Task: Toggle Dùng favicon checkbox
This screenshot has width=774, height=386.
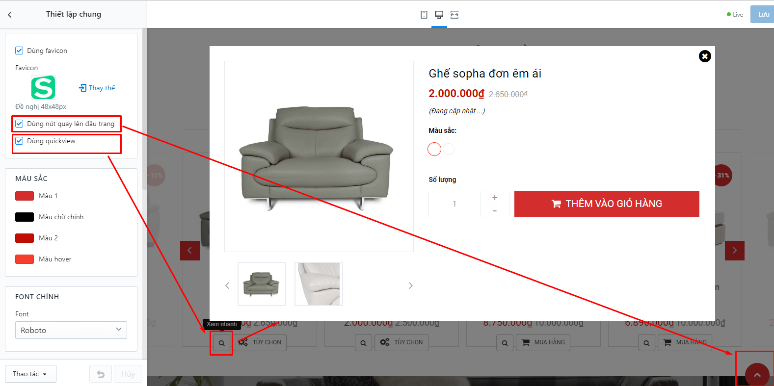Action: click(x=19, y=51)
